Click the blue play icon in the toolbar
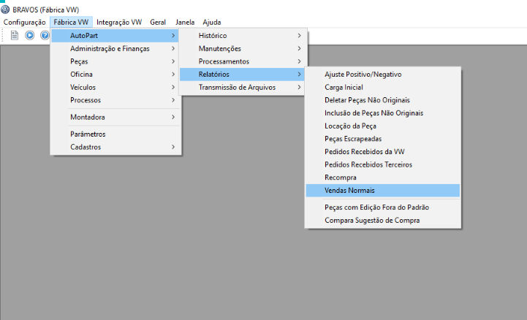This screenshot has width=527, height=320. [29, 35]
